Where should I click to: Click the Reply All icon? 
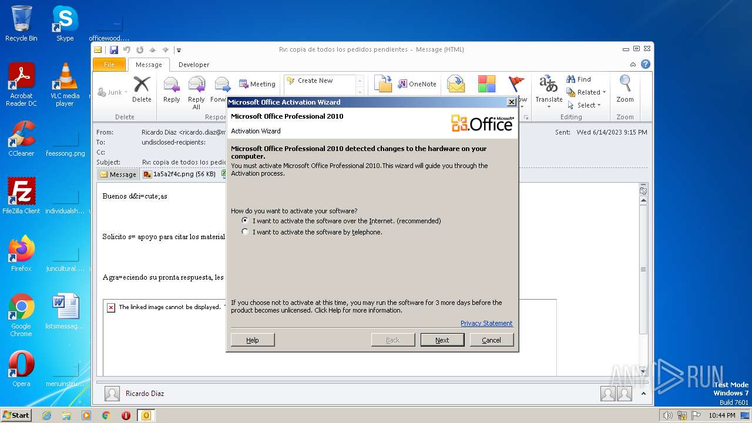[x=196, y=93]
